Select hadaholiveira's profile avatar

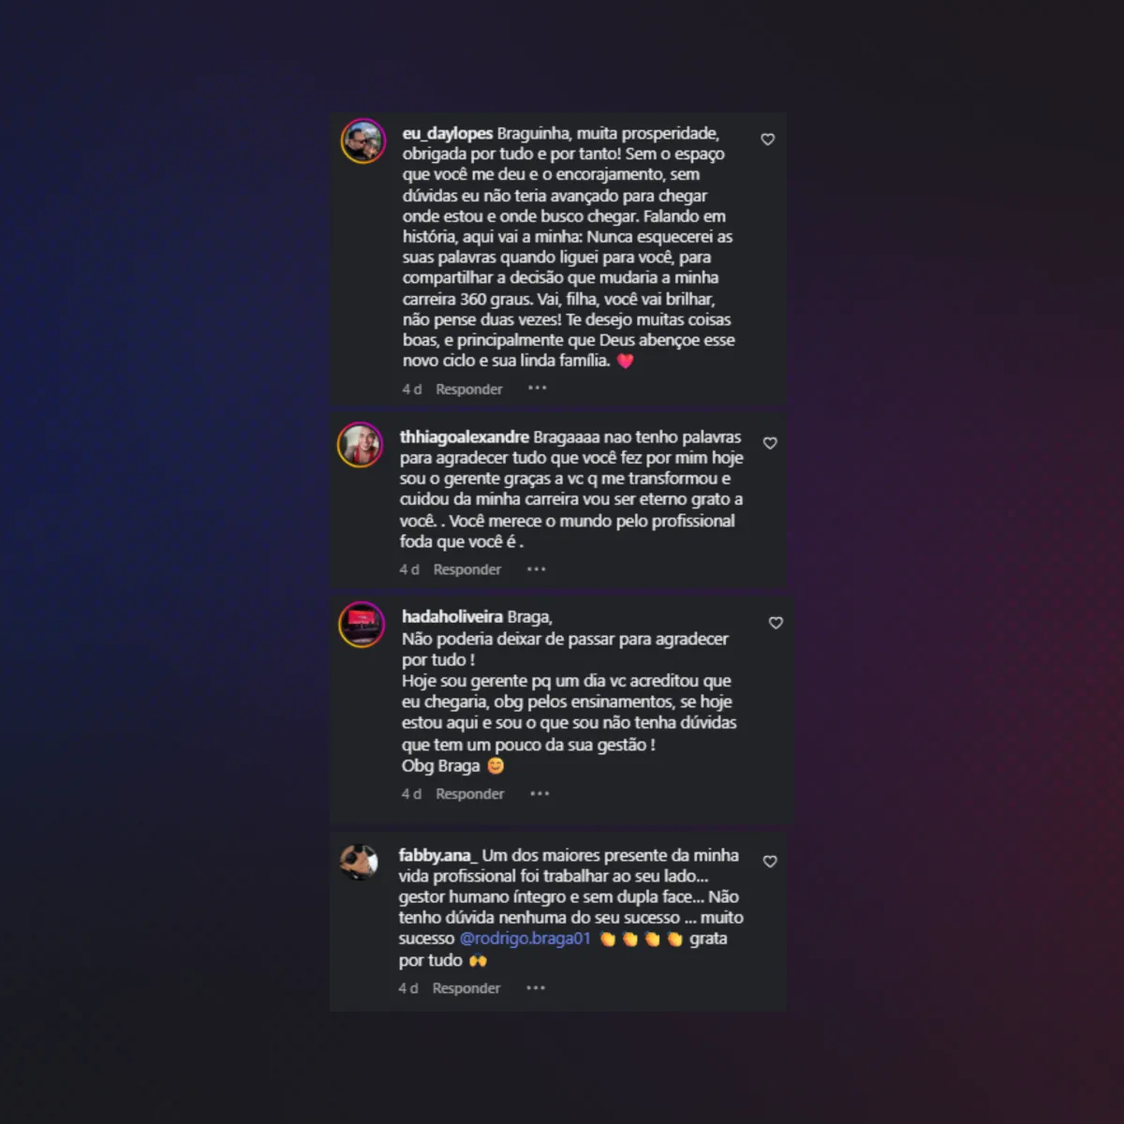[x=362, y=625]
